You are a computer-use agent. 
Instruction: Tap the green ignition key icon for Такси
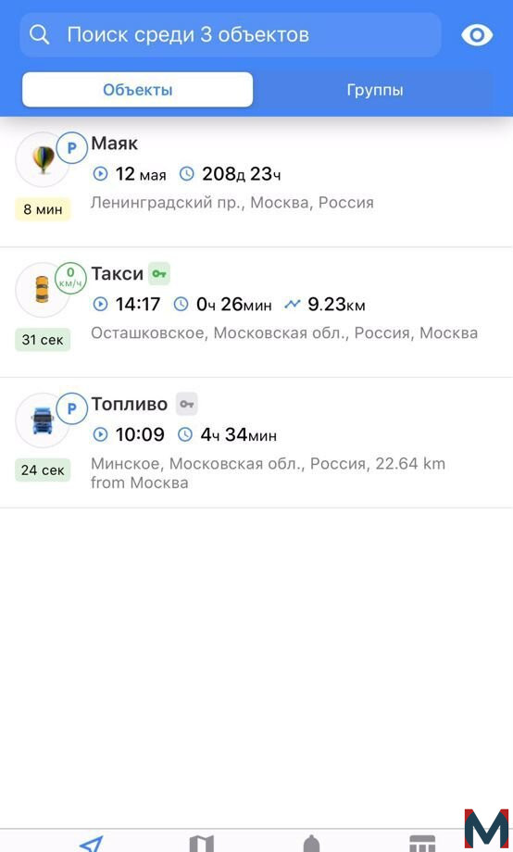click(x=159, y=274)
